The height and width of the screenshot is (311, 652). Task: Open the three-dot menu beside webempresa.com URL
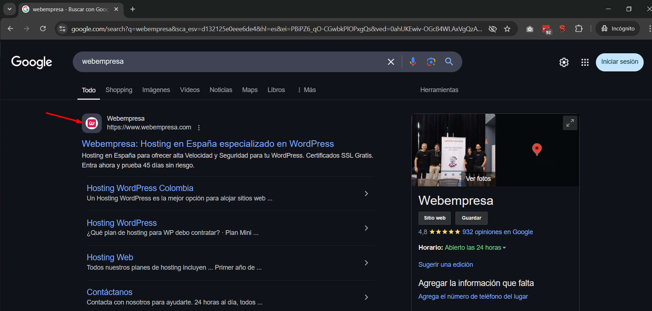(x=199, y=128)
